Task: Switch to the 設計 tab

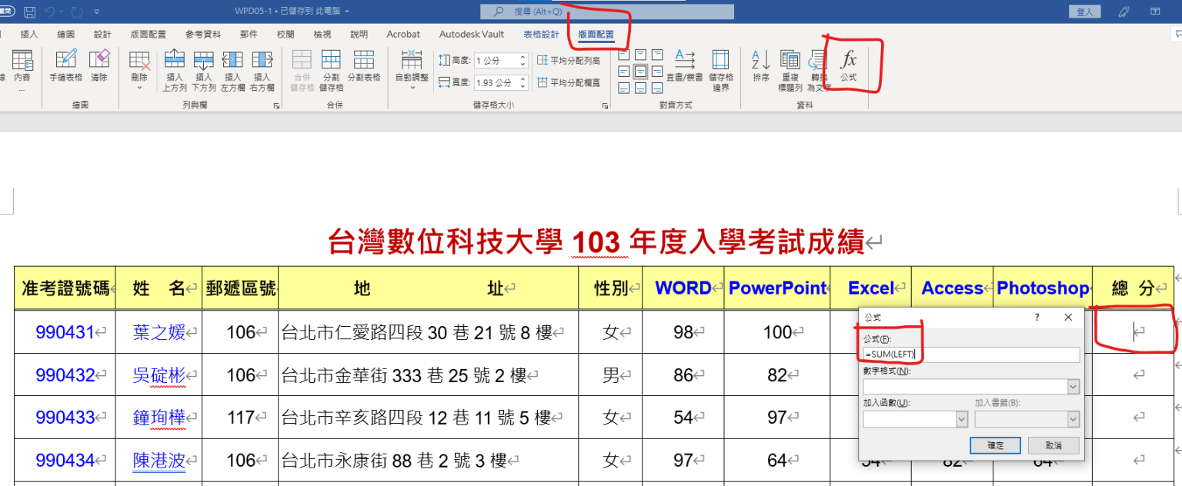Action: click(102, 35)
